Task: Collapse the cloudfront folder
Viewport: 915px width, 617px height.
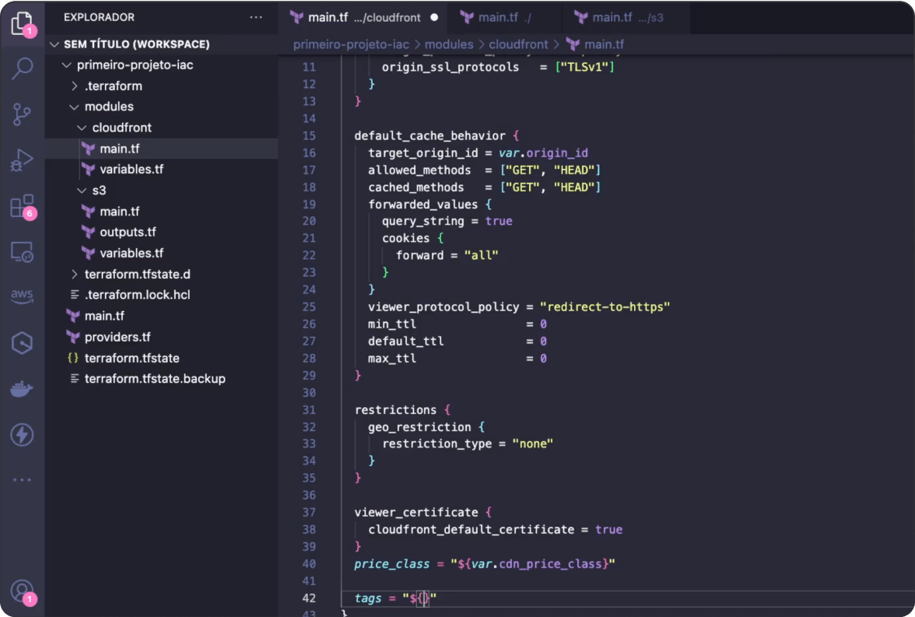Action: [121, 128]
